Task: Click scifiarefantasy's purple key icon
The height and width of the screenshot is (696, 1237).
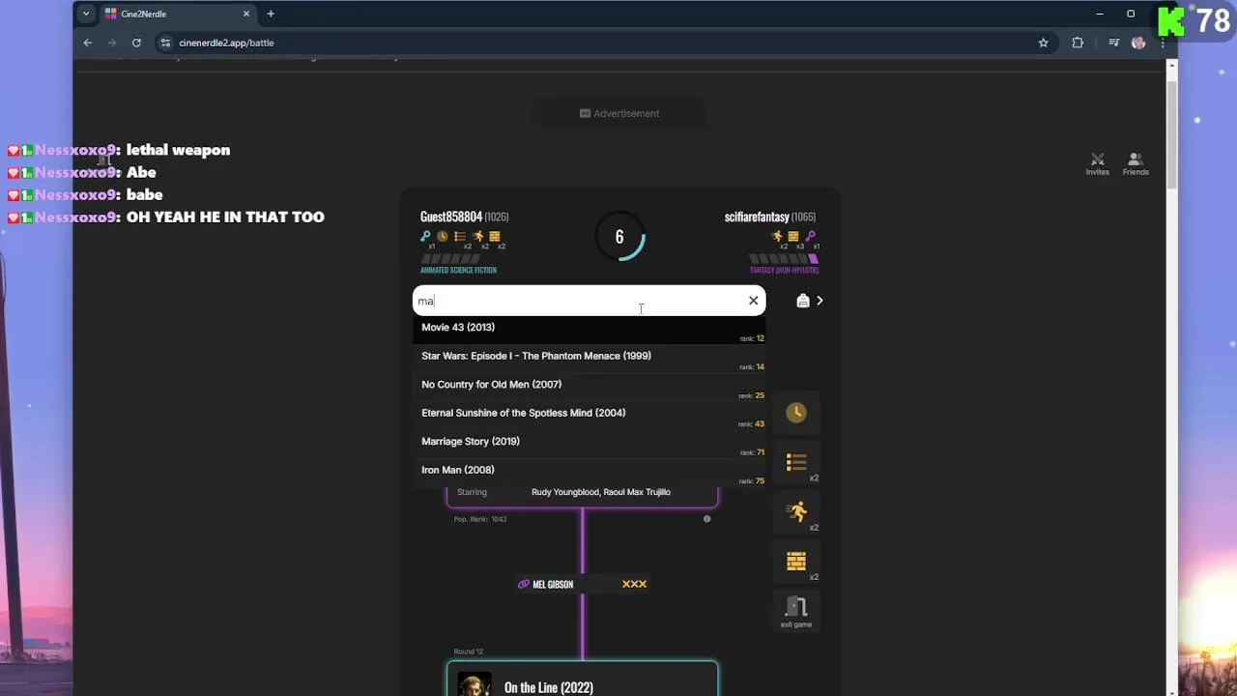Action: point(810,236)
